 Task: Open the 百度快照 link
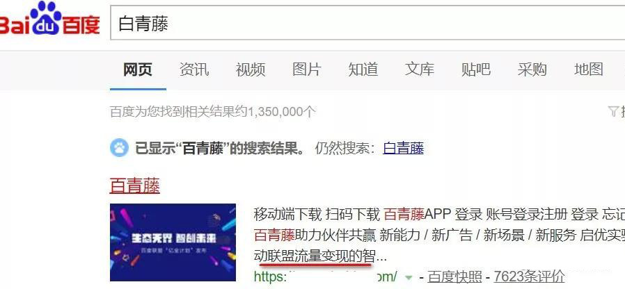[x=454, y=276]
